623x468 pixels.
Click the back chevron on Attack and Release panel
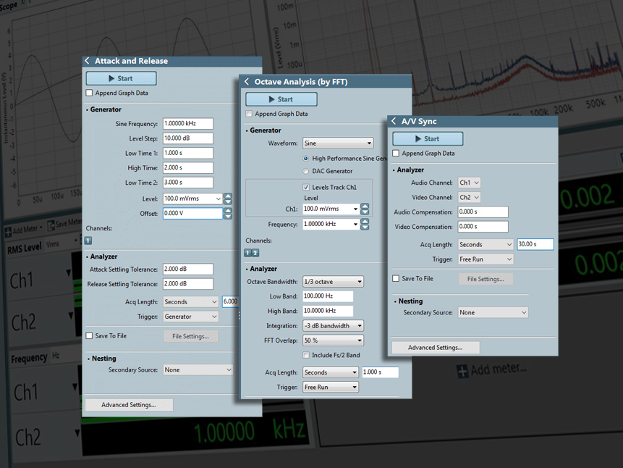click(x=88, y=61)
